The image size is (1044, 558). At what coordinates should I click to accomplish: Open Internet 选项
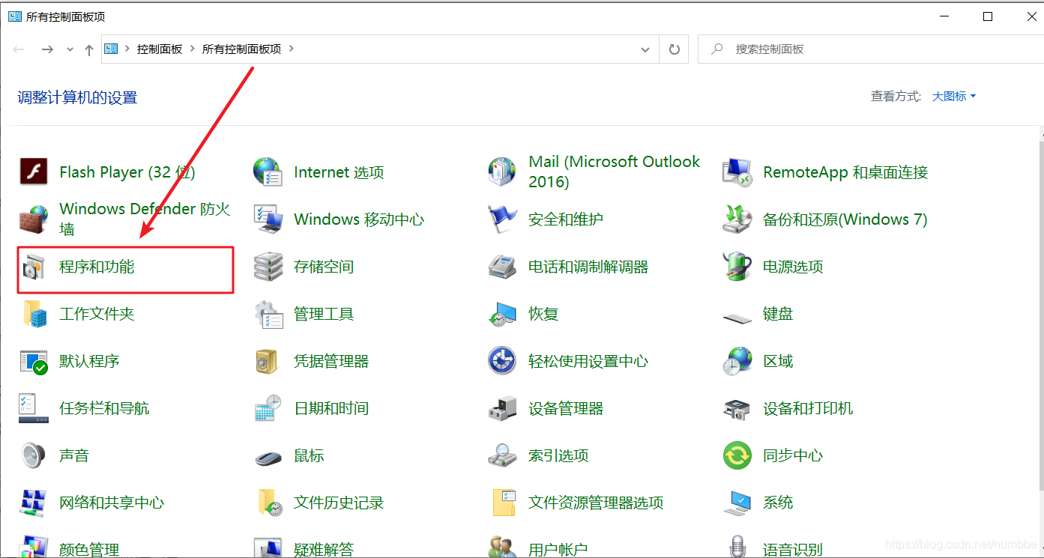coord(337,172)
